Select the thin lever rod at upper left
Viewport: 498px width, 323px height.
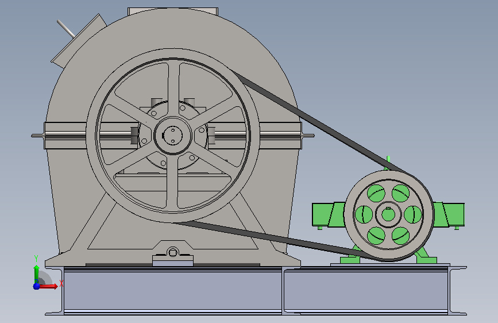pos(66,29)
